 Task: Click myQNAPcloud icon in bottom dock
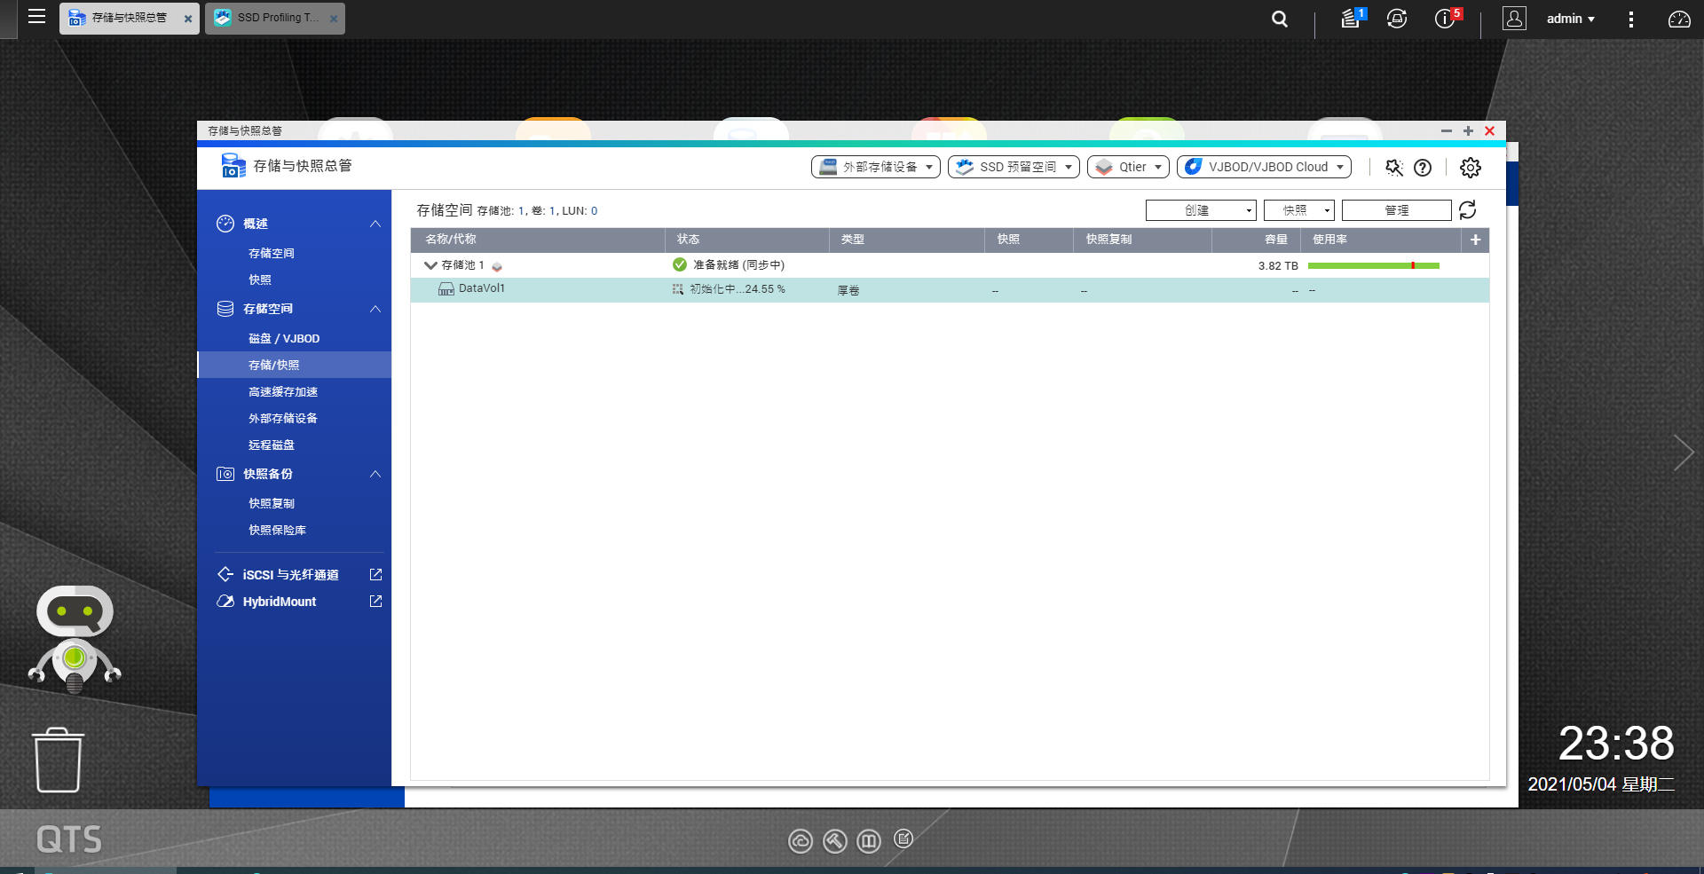pyautogui.click(x=801, y=841)
